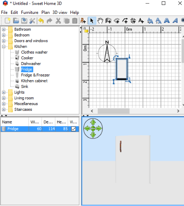This screenshot has width=184, height=206.
Task: Expand the Lights category
Action: tap(4, 92)
